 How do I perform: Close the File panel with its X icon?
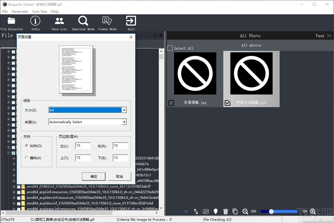coord(161,35)
